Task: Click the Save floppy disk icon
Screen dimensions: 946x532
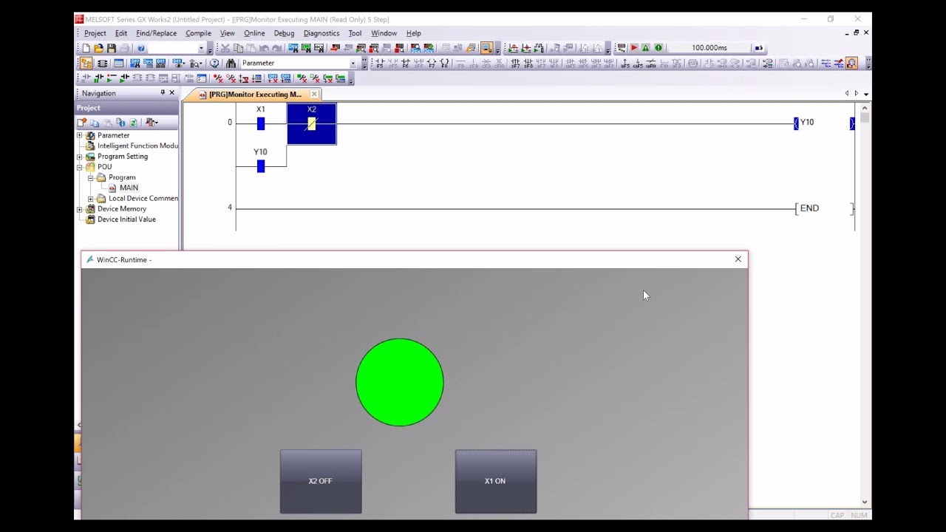Action: 112,48
